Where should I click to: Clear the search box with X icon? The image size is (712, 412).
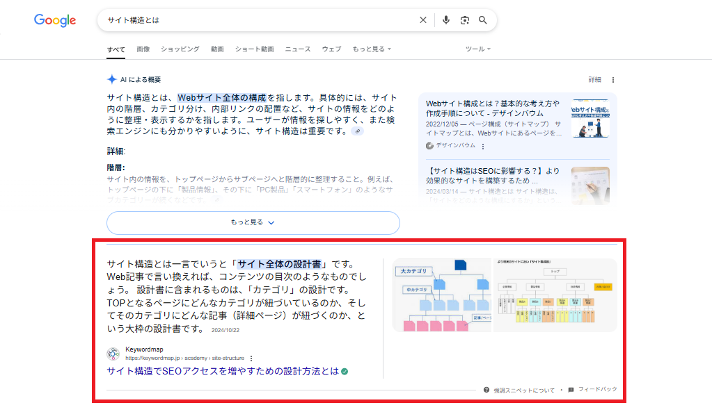click(x=422, y=20)
